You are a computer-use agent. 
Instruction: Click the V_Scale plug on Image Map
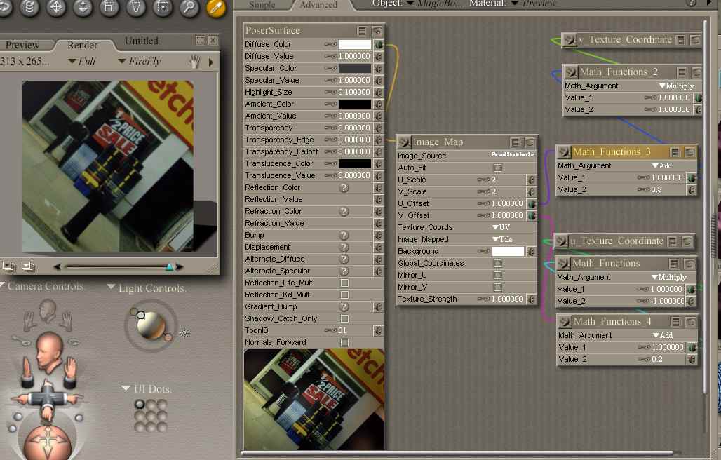click(532, 191)
